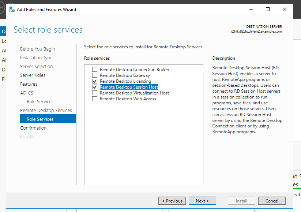Click the Add Roles wizard title icon
Image resolution: width=301 pixels, height=212 pixels.
pyautogui.click(x=12, y=9)
